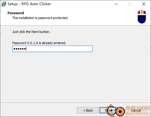Abort the installation with Cancel button

point(136,110)
